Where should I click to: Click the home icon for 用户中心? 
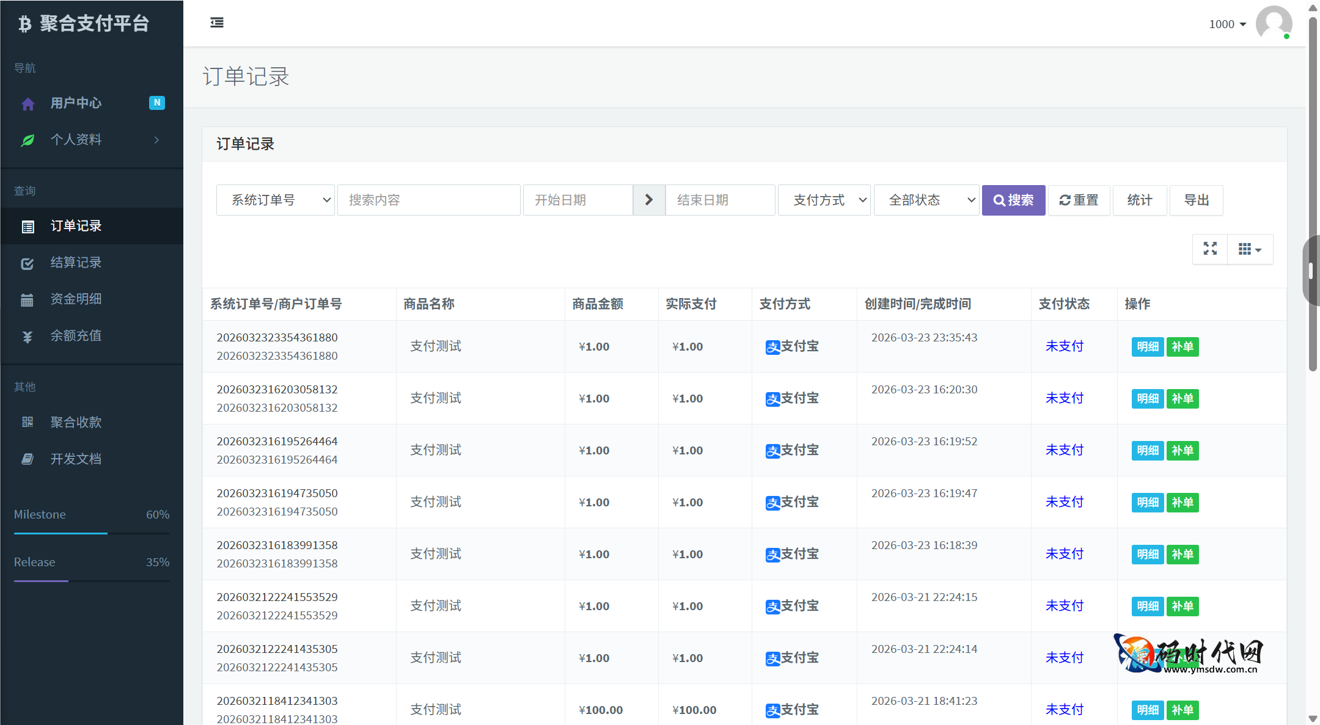pyautogui.click(x=28, y=104)
